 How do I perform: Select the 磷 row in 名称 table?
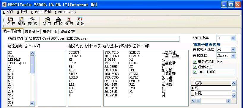[x=213, y=88]
